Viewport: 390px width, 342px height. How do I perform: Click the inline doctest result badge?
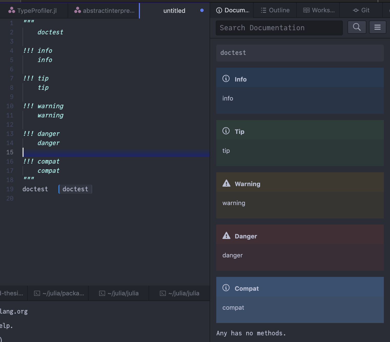75,189
